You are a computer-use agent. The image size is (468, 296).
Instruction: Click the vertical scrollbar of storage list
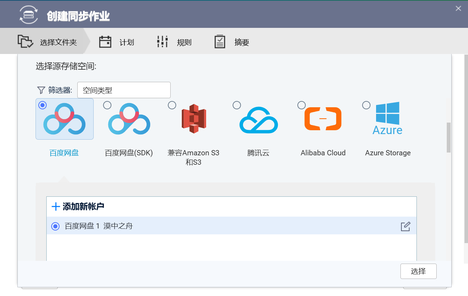tap(448, 138)
